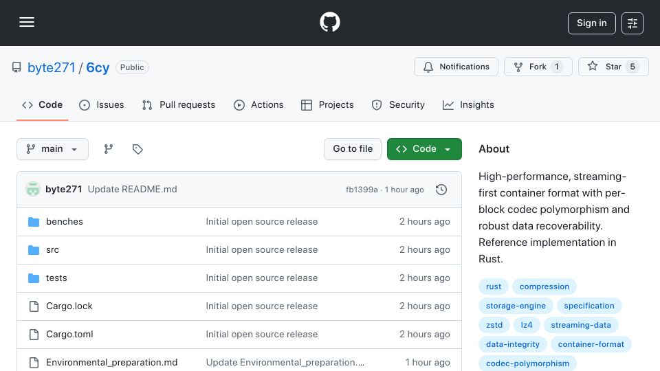The image size is (660, 371).
Task: Switch to the Code tab
Action: click(42, 104)
